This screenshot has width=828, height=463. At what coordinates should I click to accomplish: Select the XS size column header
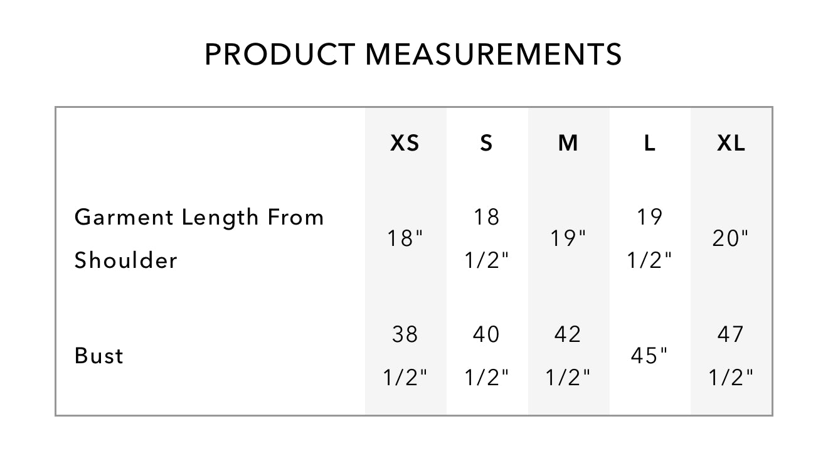tap(405, 144)
